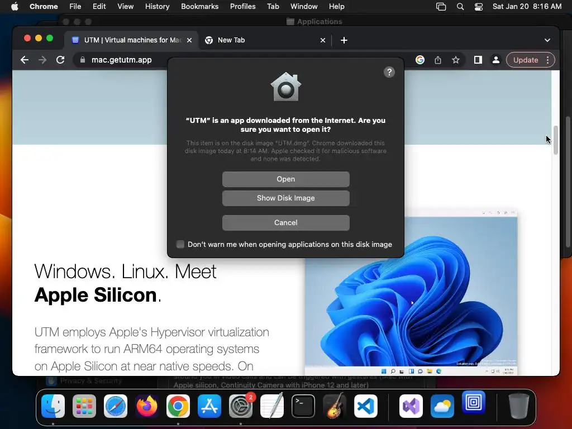Open App Store from the Dock

point(209,406)
